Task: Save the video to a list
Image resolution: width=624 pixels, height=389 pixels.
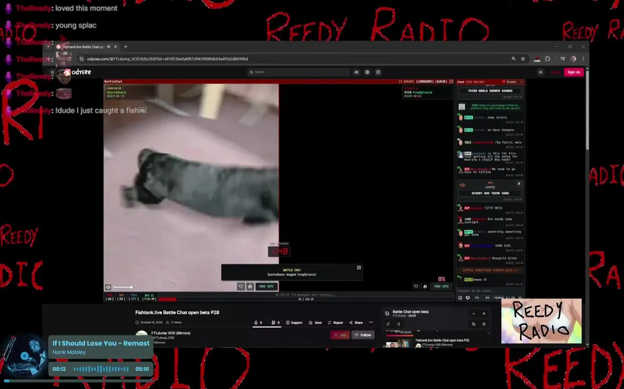Action: (315, 323)
